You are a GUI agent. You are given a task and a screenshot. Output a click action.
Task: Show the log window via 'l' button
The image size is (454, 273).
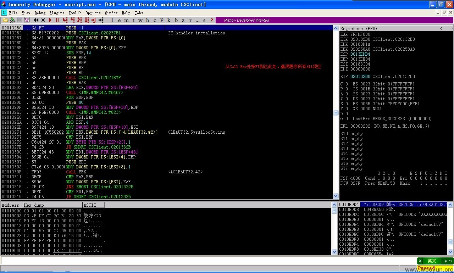(112, 20)
